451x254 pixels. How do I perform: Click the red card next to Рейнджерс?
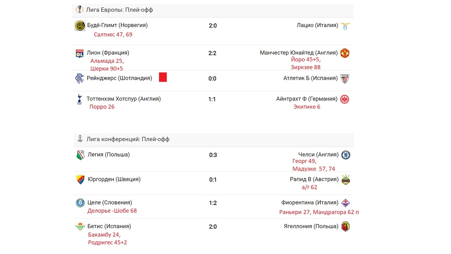[x=163, y=77]
